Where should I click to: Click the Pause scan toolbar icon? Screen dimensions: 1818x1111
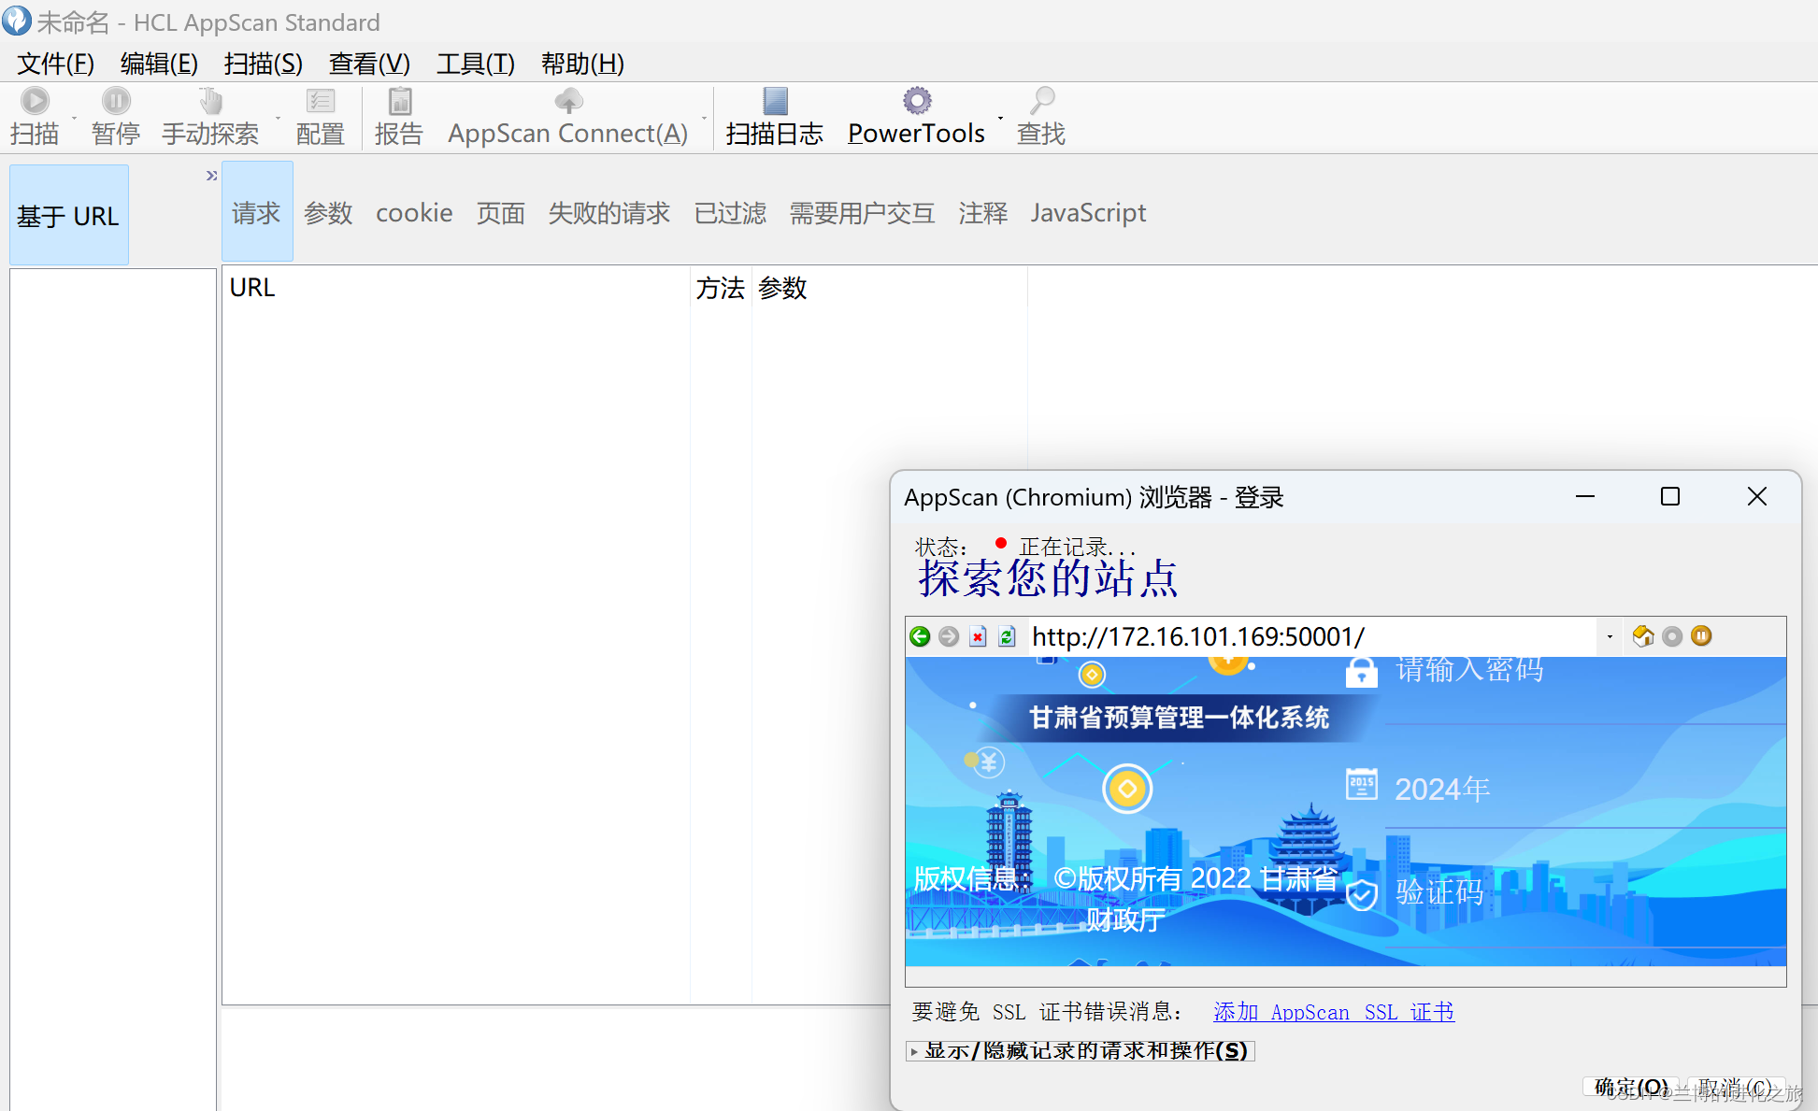[x=116, y=101]
